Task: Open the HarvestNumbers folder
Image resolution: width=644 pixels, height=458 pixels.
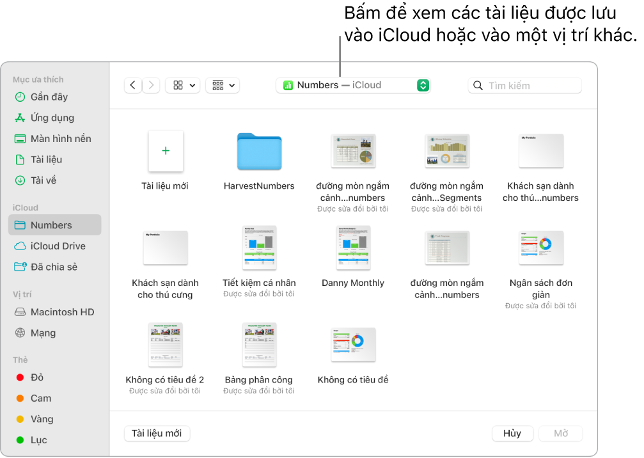Action: [259, 151]
